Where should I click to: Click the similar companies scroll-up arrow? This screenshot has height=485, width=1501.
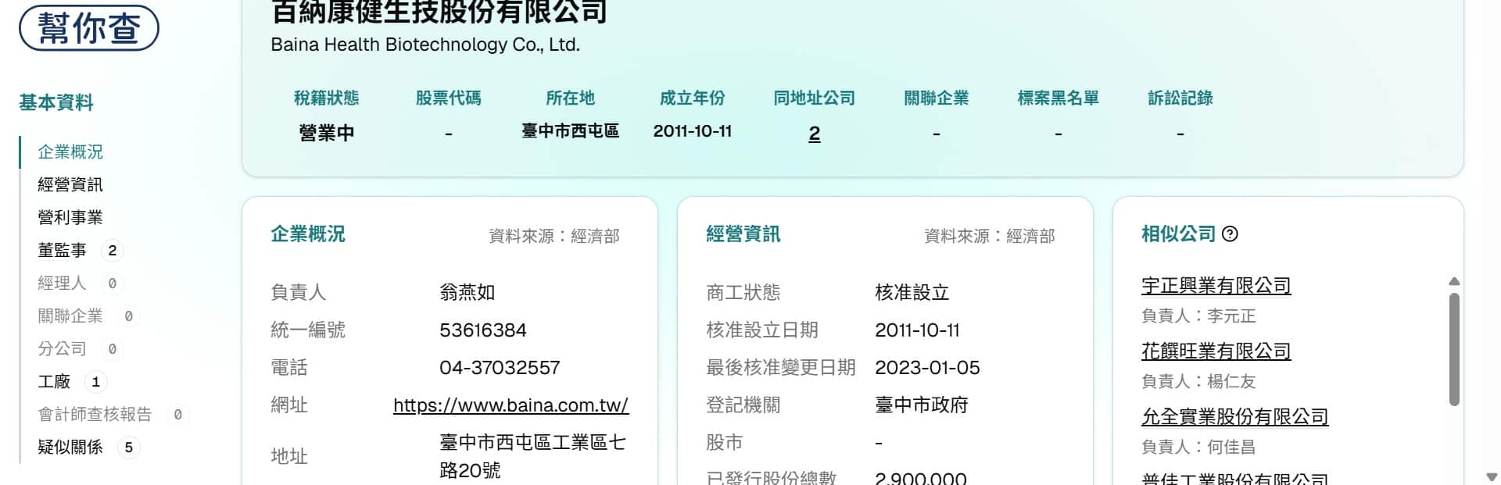pyautogui.click(x=1454, y=281)
